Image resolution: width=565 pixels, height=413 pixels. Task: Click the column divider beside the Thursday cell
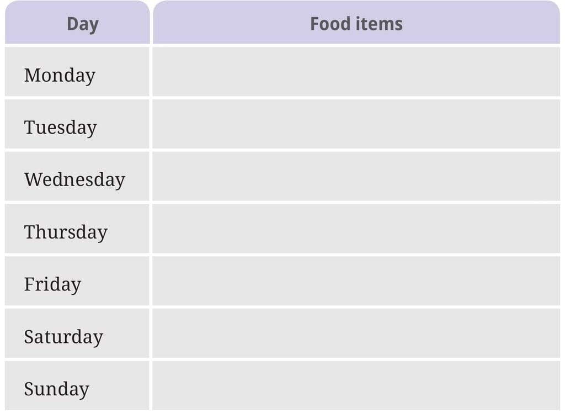point(151,229)
